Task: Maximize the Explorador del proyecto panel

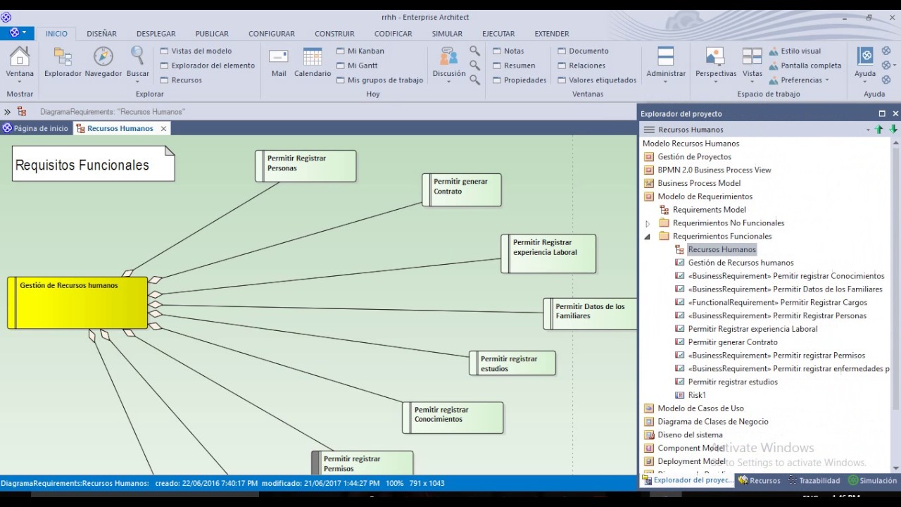Action: pyautogui.click(x=882, y=113)
